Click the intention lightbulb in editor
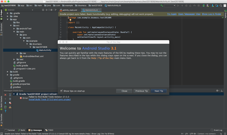The width and height of the screenshot is (227, 135). tap(70, 20)
